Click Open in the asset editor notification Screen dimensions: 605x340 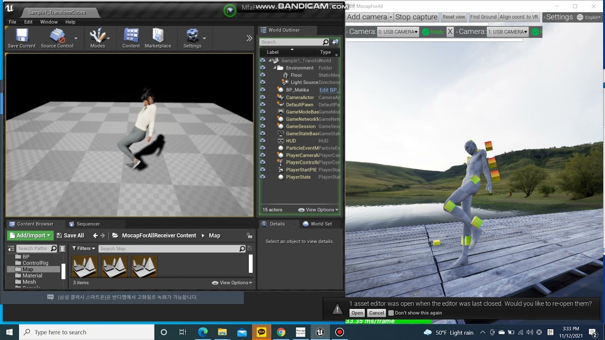click(357, 313)
